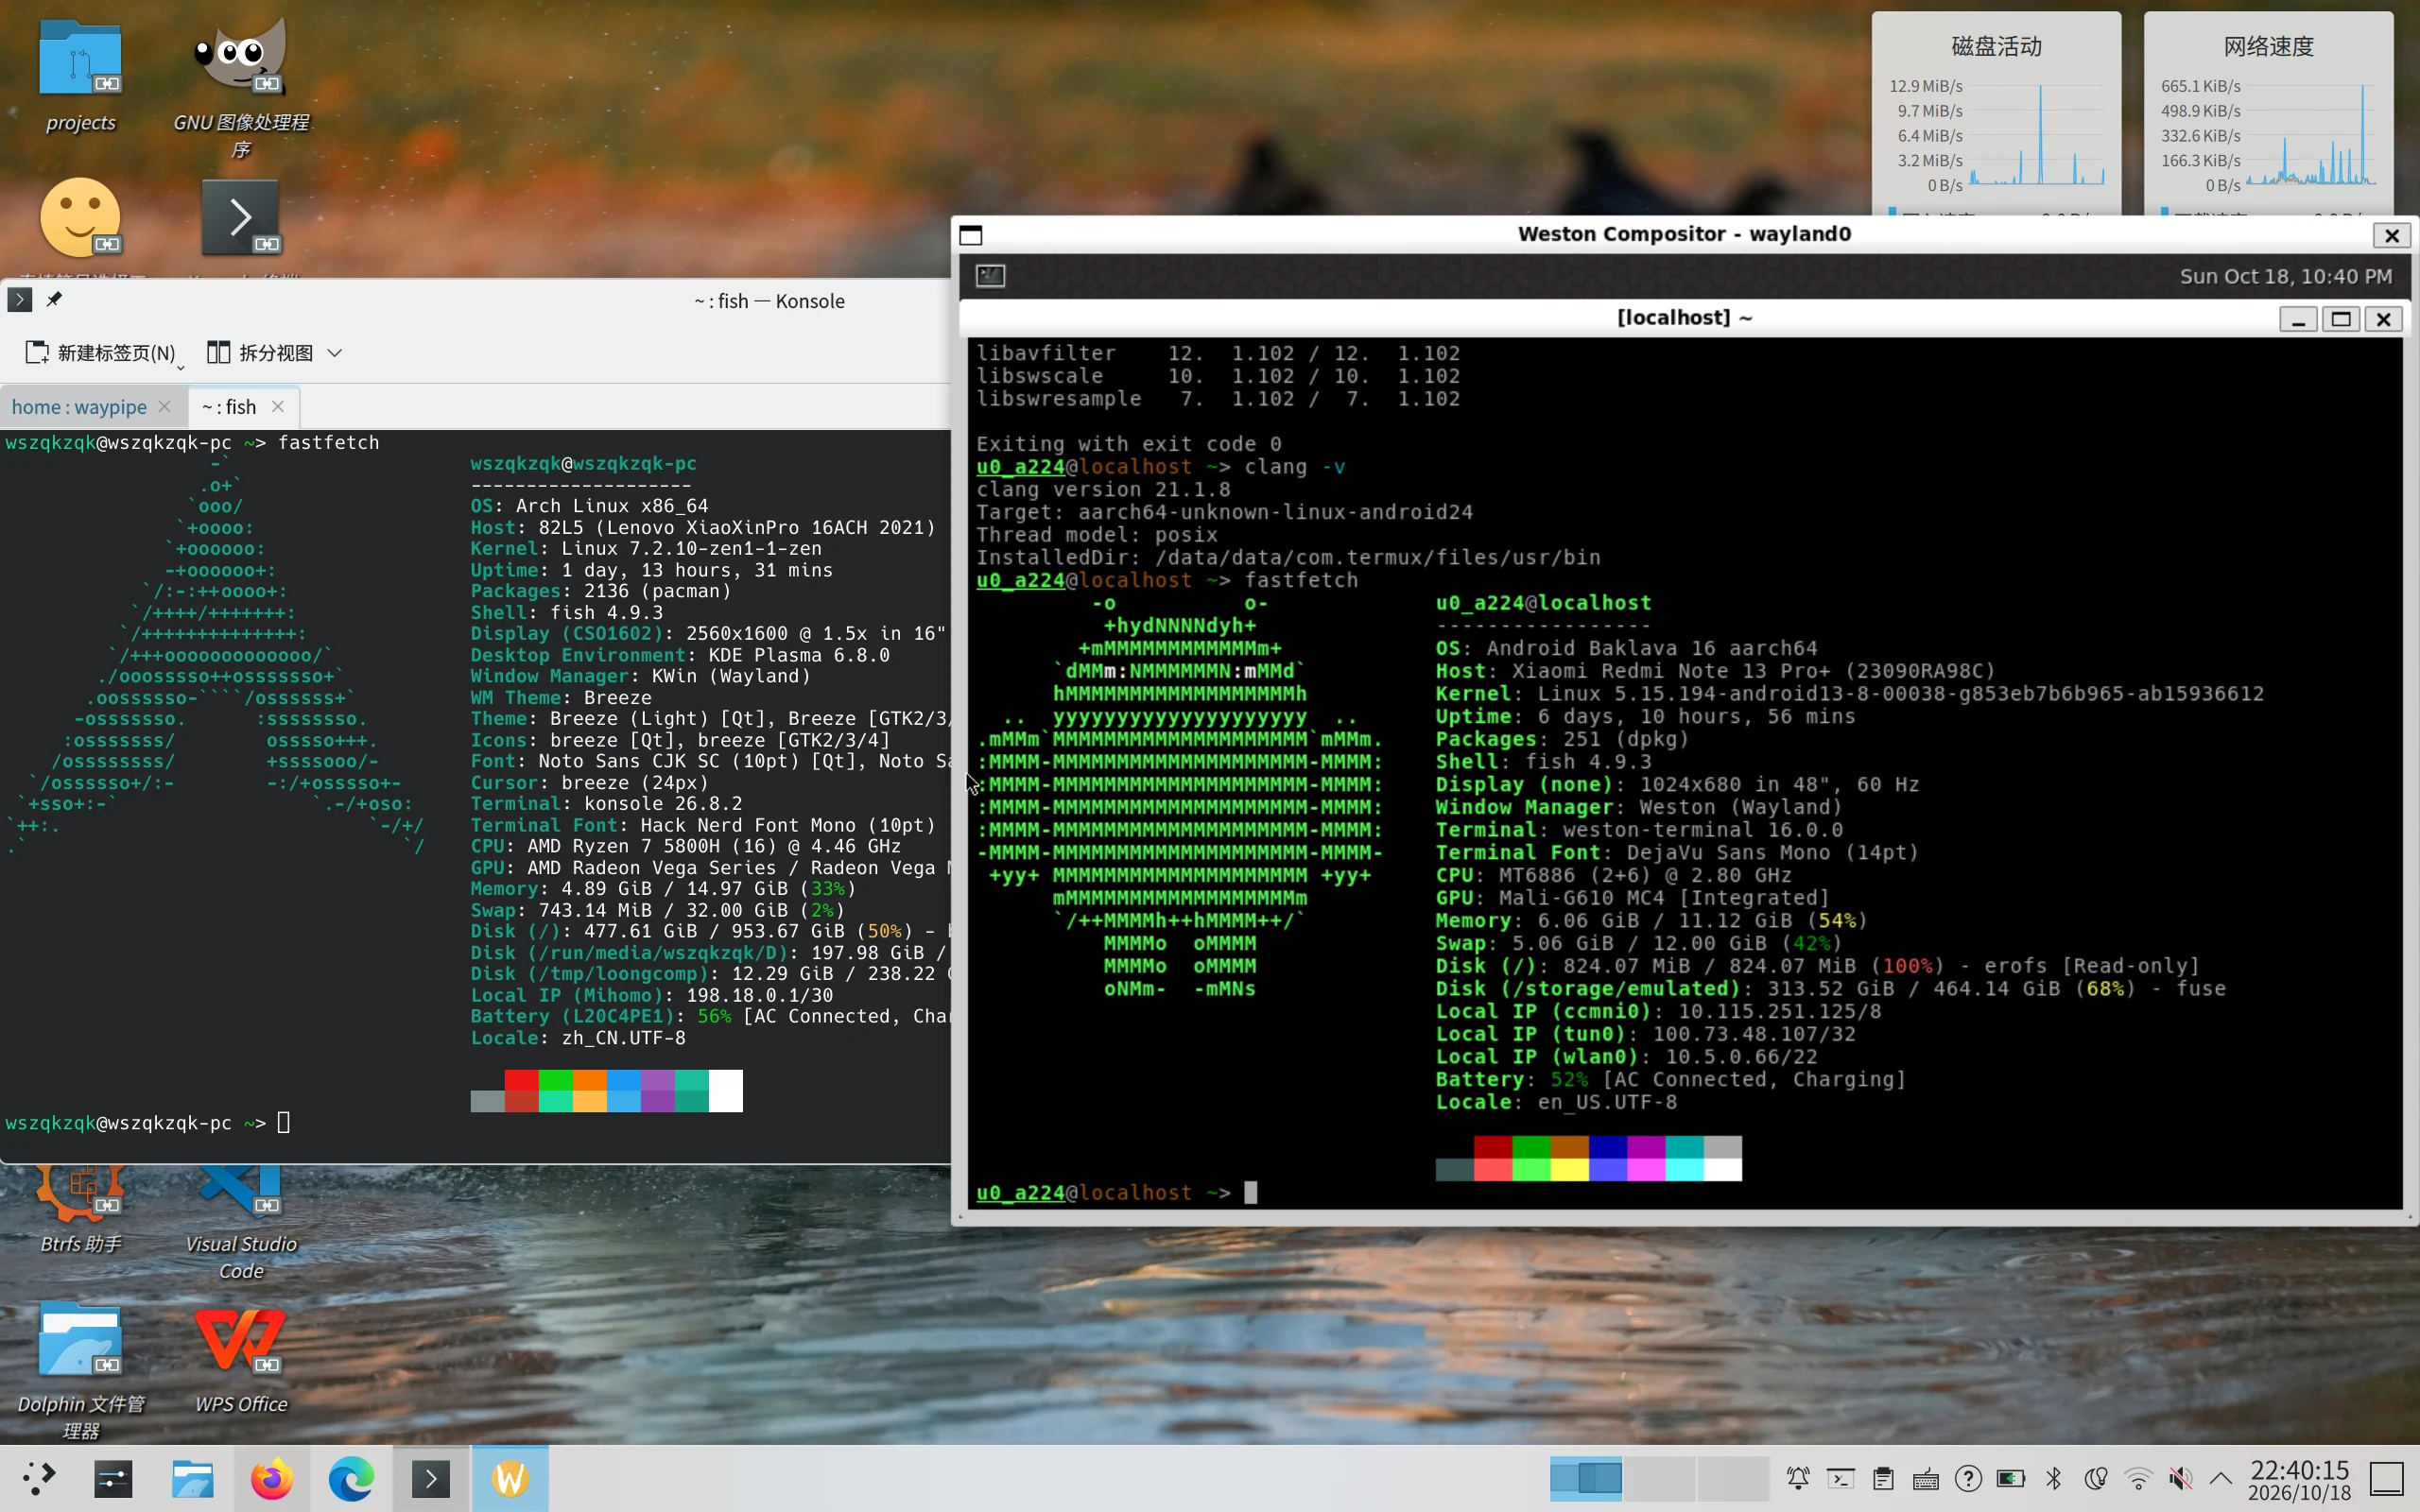
Task: Click the 'Locale: zh_CN.UTF-8' line in Konsole
Action: (578, 1038)
